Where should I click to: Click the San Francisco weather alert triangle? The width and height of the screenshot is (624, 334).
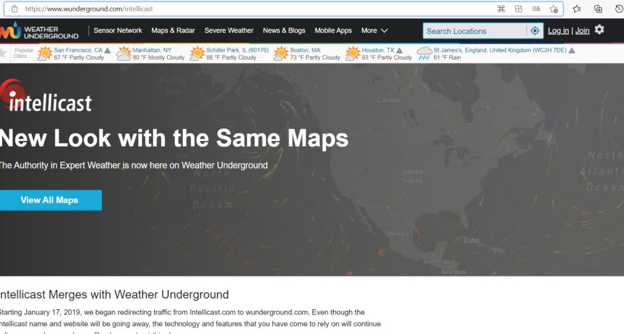(108, 50)
